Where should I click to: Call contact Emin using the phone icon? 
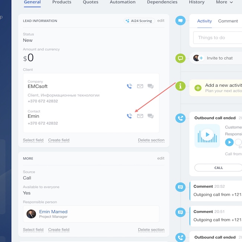[129, 116]
